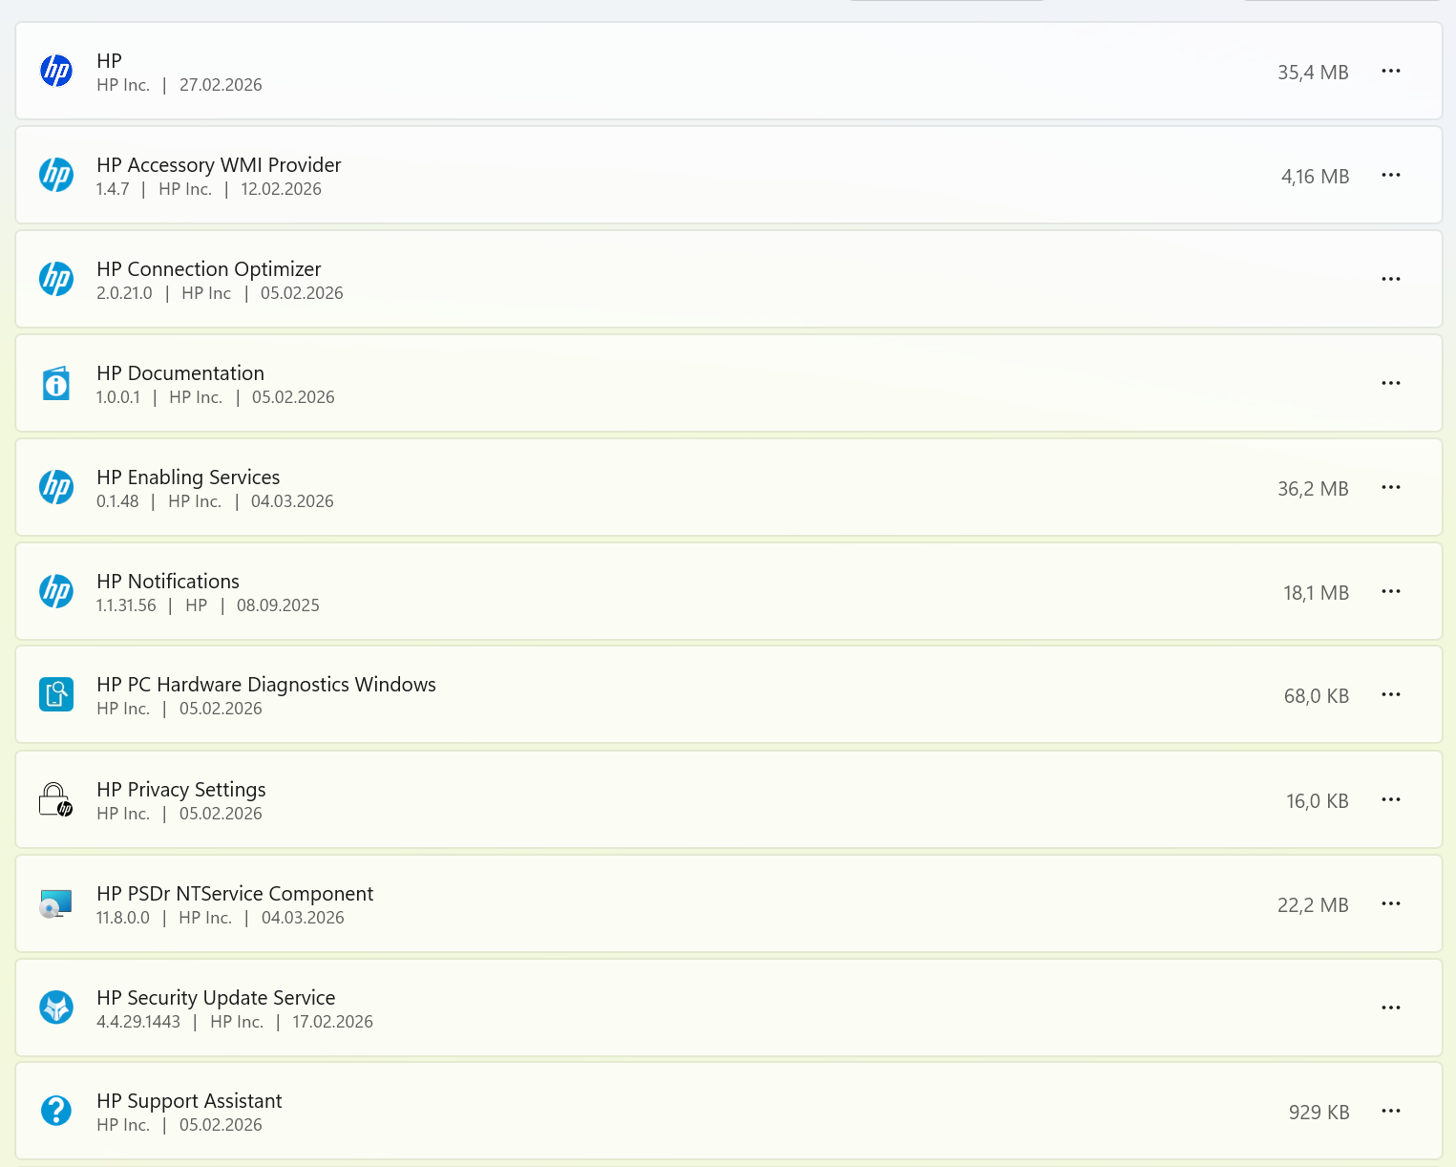Click the 929 KB size value
1456x1167 pixels.
pos(1319,1113)
